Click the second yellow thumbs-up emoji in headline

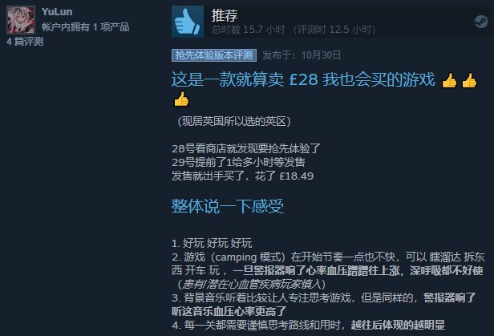pyautogui.click(x=469, y=80)
